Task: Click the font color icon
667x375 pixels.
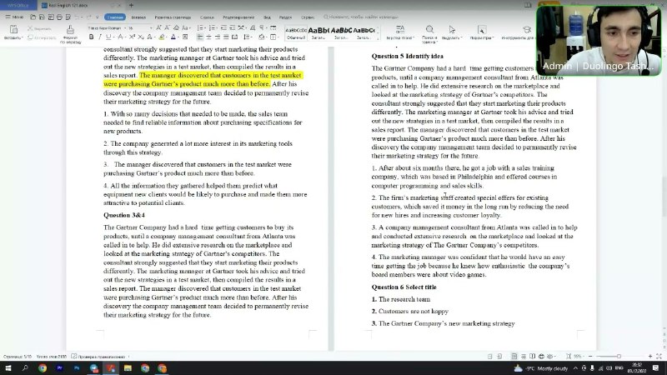Action: [173, 37]
